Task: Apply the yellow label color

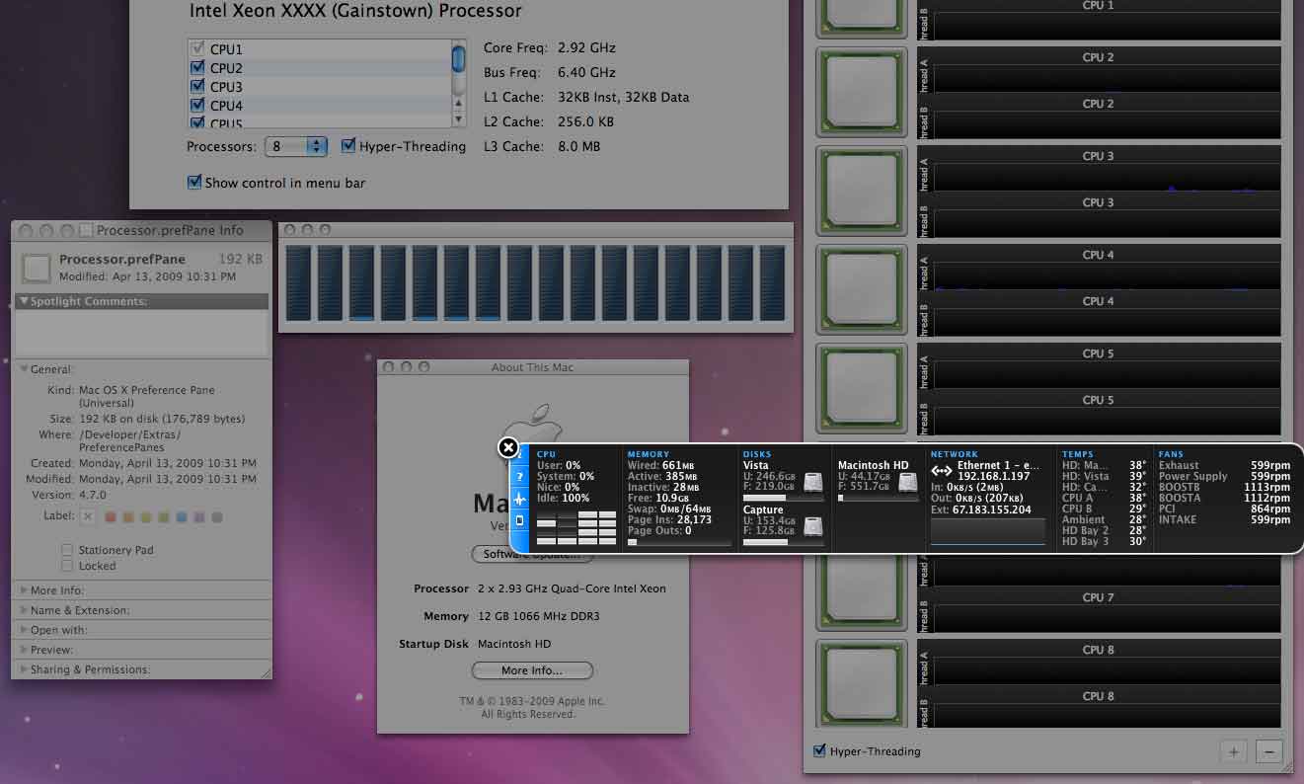Action: 146,516
